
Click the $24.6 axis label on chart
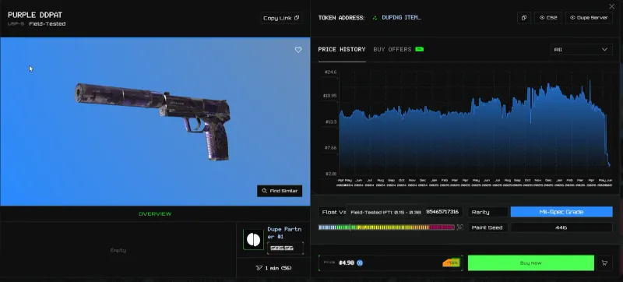click(330, 72)
